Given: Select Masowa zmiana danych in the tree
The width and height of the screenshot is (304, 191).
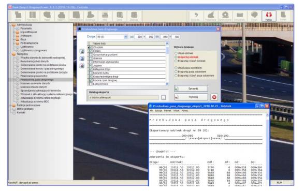Looking at the screenshot, I should 34,87.
